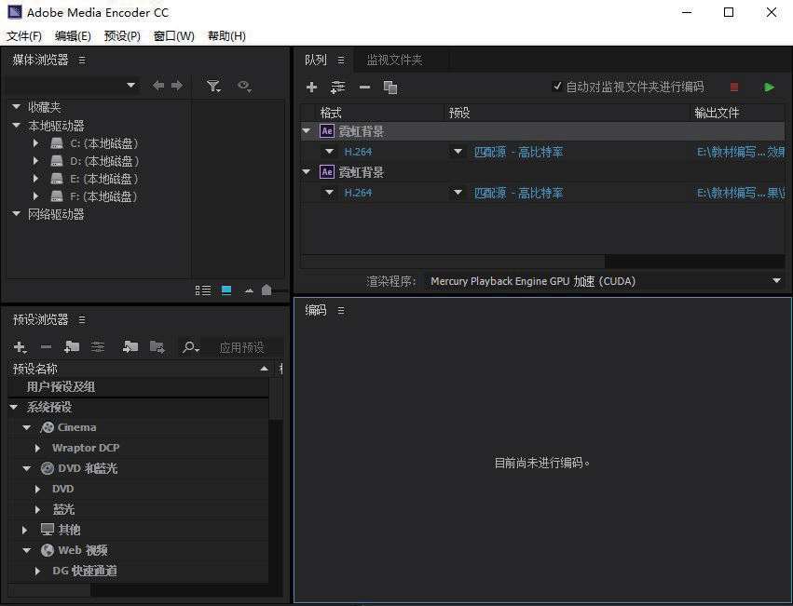Switch to the 监视文件夹 tab

394,60
